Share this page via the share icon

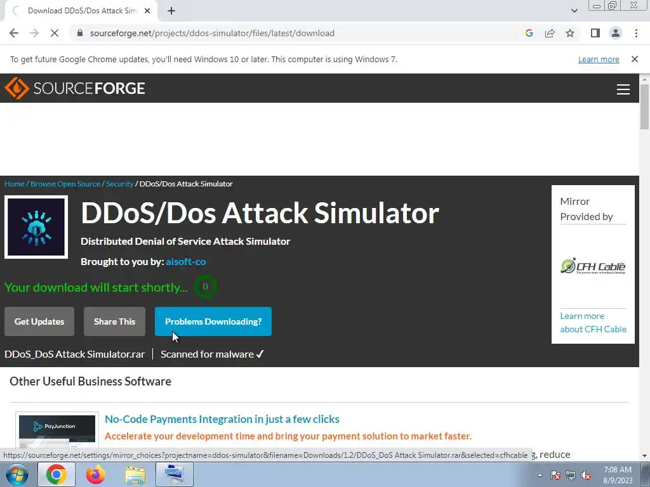pyautogui.click(x=550, y=33)
